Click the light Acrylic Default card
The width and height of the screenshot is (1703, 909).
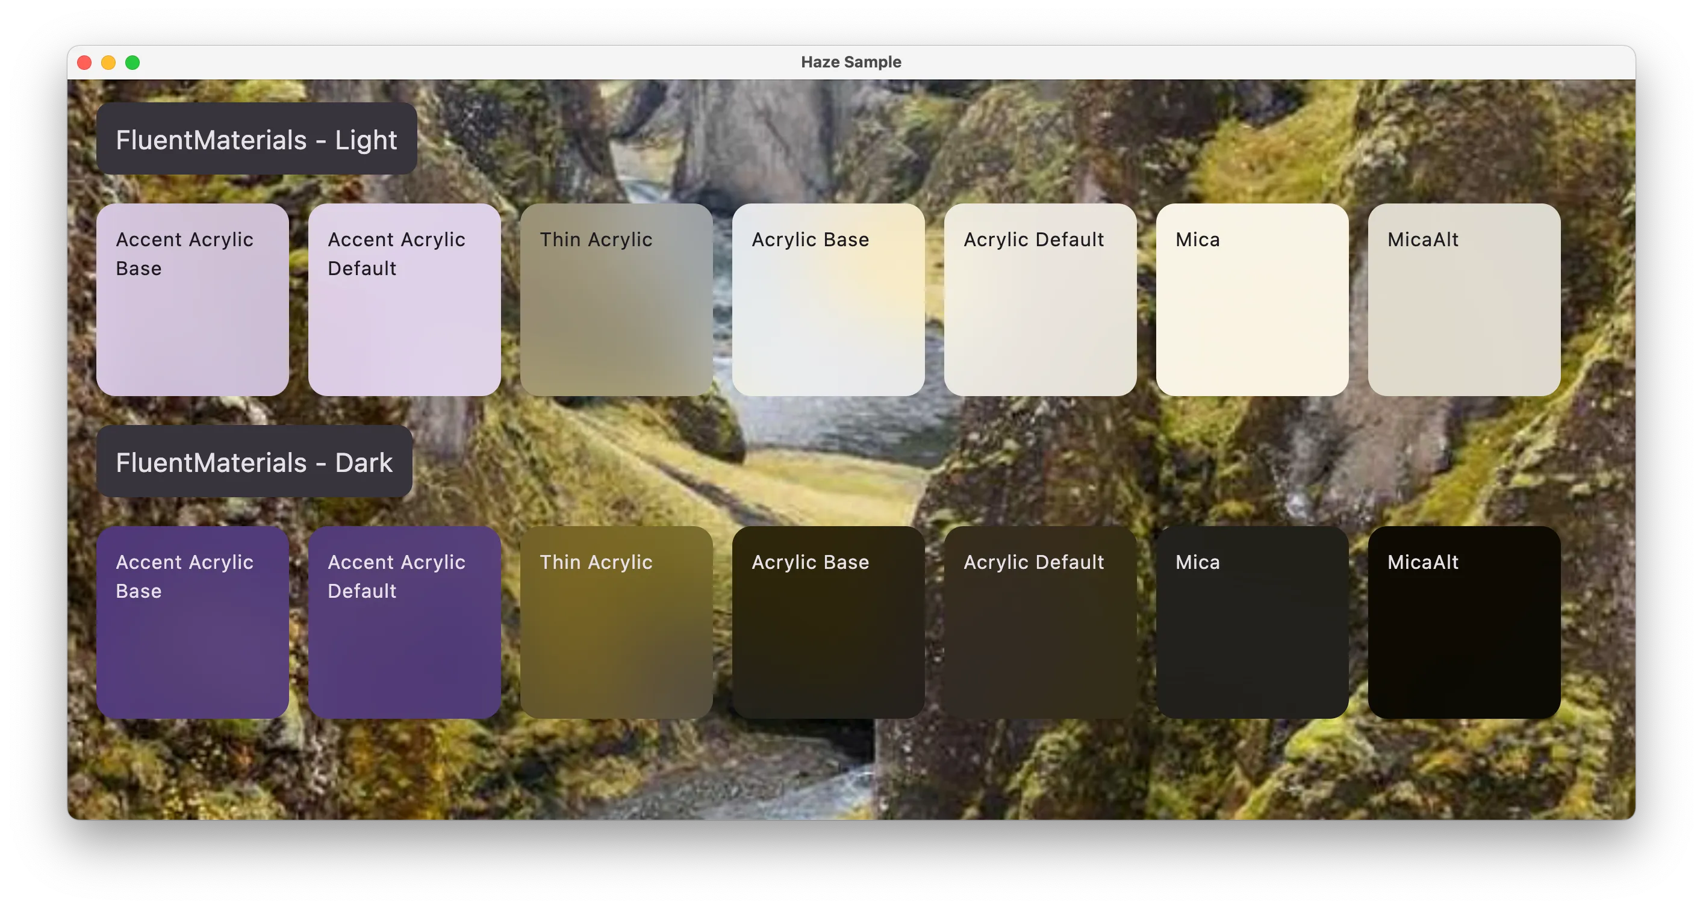(x=1040, y=299)
